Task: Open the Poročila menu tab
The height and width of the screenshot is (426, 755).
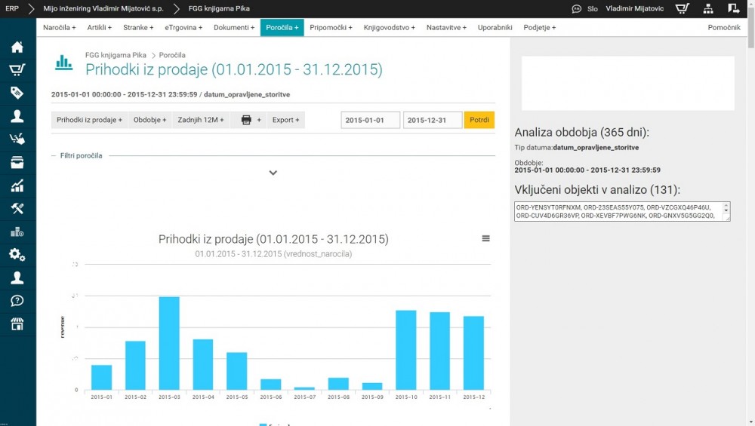Action: pyautogui.click(x=282, y=27)
